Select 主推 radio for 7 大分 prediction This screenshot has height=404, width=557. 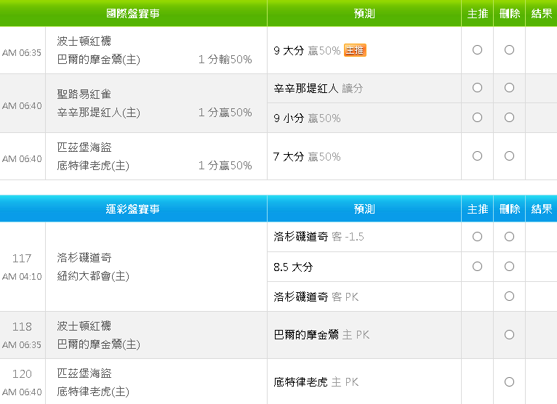pyautogui.click(x=477, y=156)
